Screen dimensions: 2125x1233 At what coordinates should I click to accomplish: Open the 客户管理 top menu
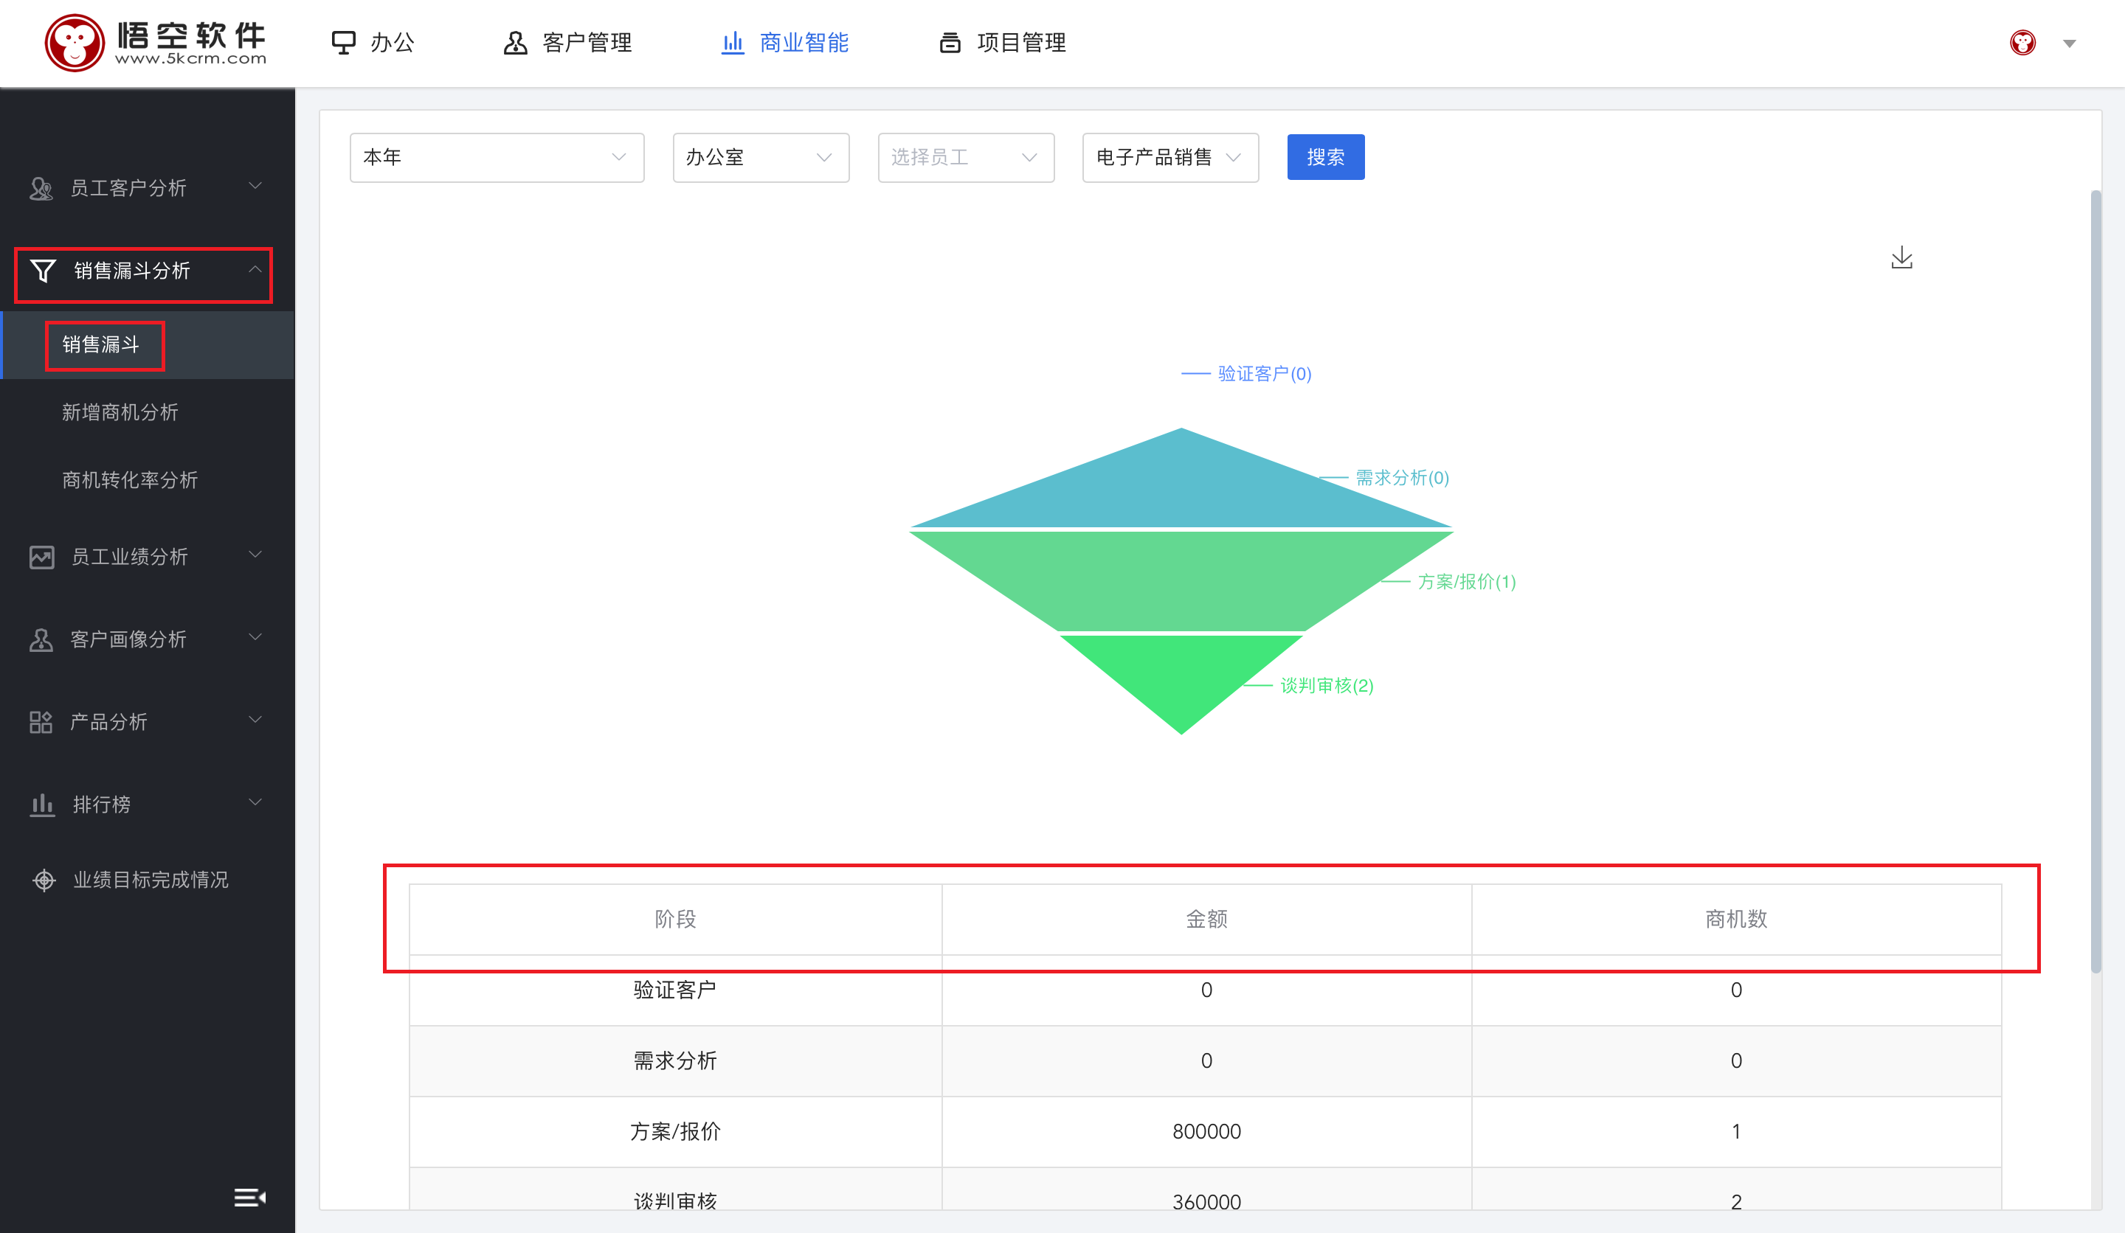[567, 43]
